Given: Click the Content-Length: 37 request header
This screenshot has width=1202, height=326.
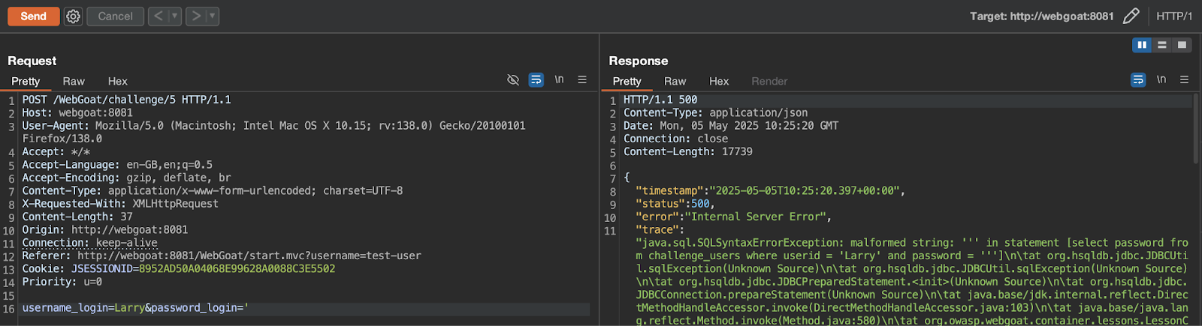Looking at the screenshot, I should pos(77,217).
